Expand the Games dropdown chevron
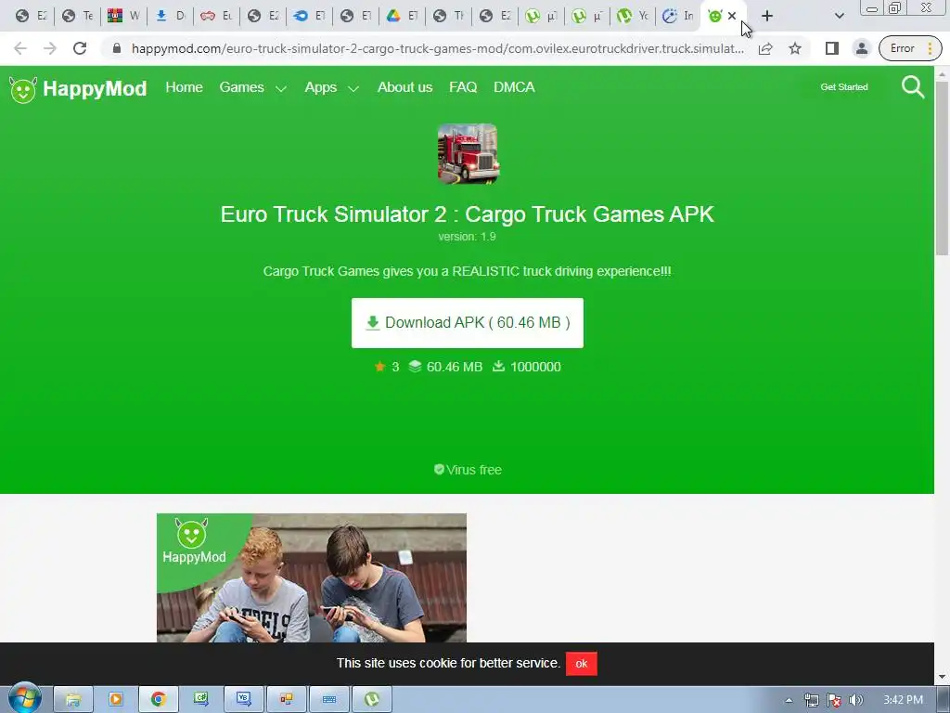This screenshot has width=950, height=713. (x=281, y=88)
